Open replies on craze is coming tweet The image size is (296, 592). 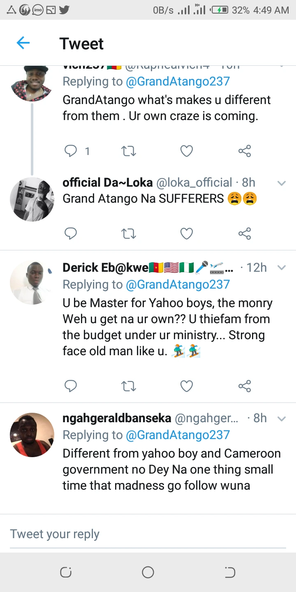(71, 151)
